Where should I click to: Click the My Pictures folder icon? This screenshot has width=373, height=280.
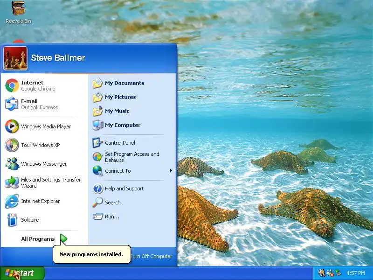(97, 97)
